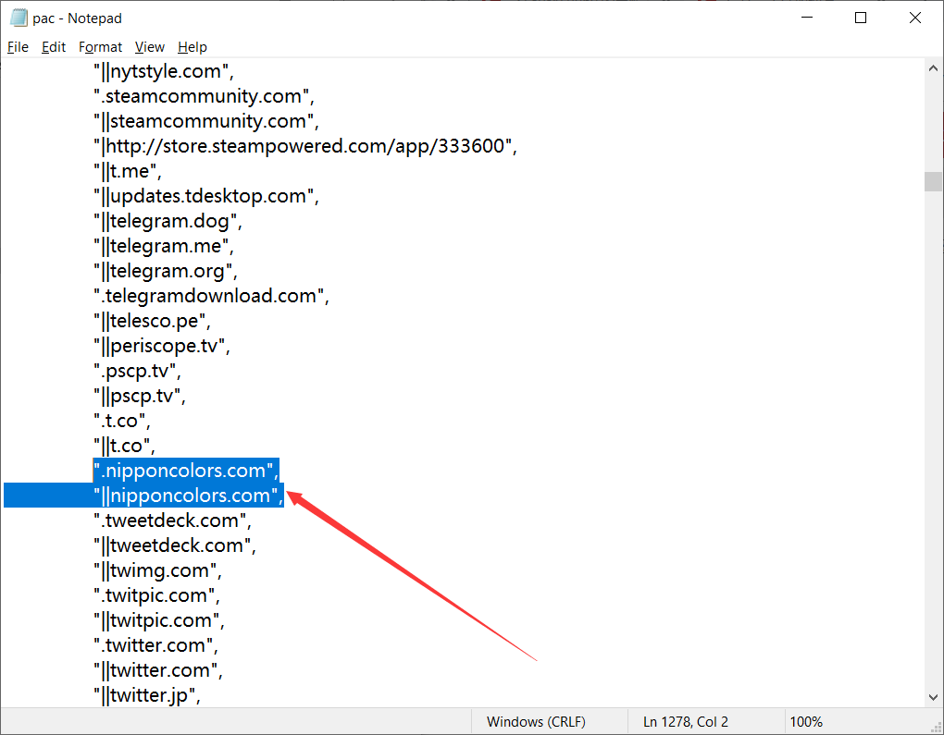Click the highlighted "||nipponcolors.com" line
The width and height of the screenshot is (944, 735).
189,496
